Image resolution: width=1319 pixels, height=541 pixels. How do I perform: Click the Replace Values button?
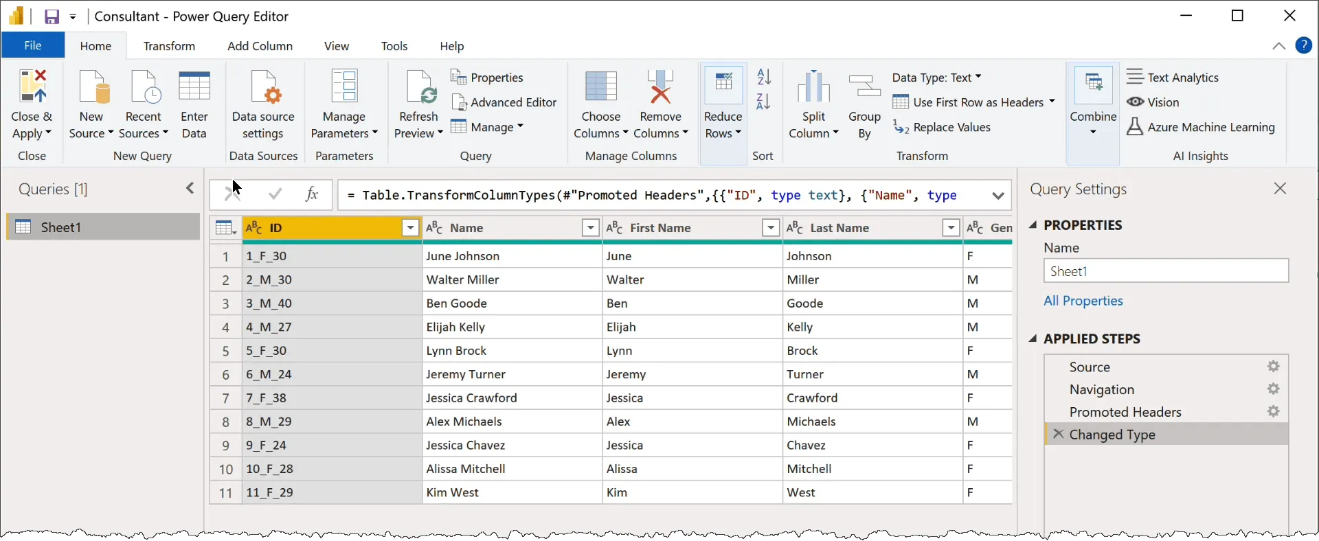(943, 127)
